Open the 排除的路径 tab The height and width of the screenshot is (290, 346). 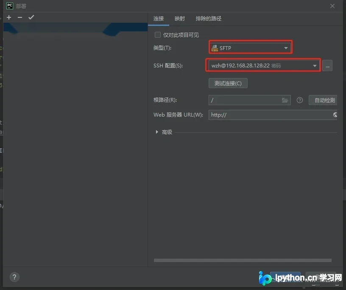tap(208, 19)
